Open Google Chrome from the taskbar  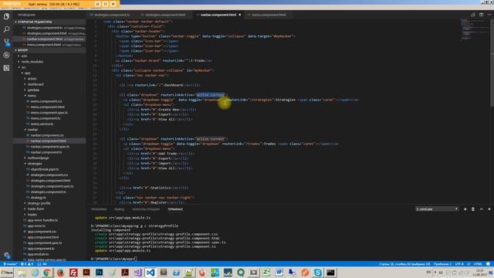pyautogui.click(x=48, y=273)
